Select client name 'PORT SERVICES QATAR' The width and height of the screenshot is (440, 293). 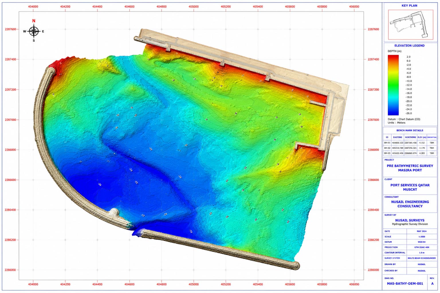tap(410, 185)
